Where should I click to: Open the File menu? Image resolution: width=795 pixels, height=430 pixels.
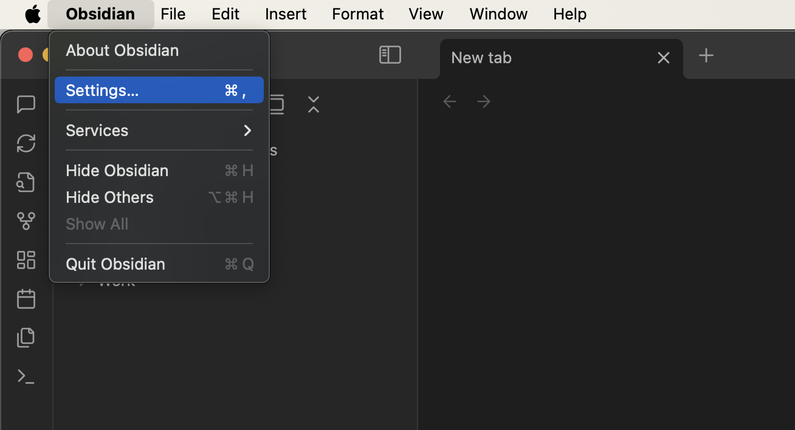click(x=173, y=14)
